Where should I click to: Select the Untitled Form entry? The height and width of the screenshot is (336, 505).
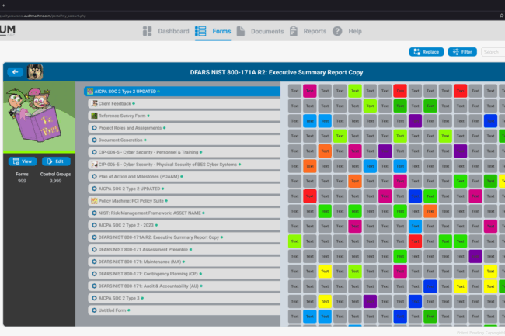[112, 310]
